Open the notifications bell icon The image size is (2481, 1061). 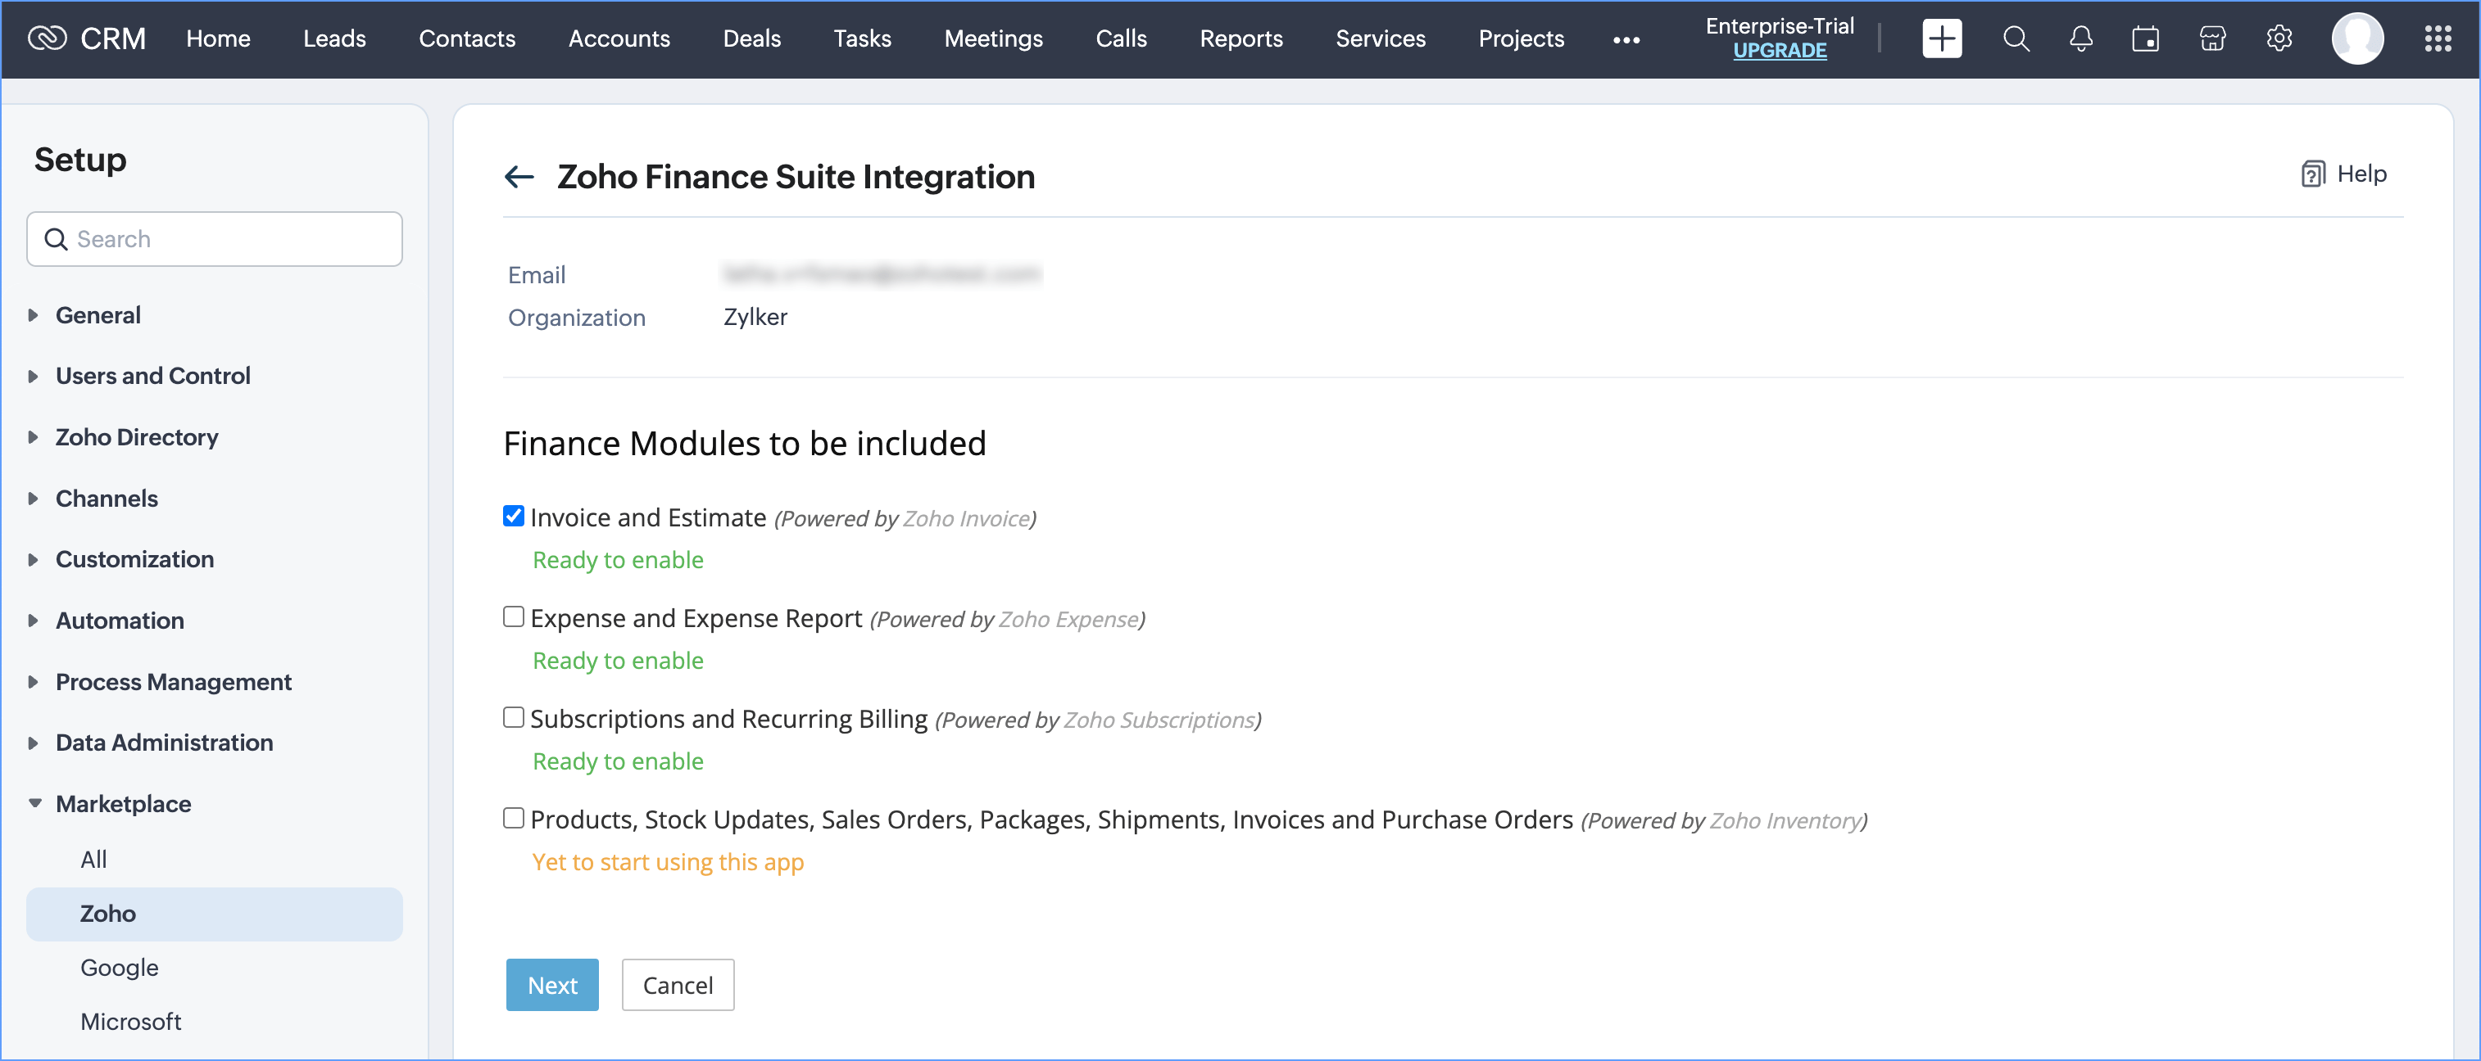pyautogui.click(x=2080, y=38)
